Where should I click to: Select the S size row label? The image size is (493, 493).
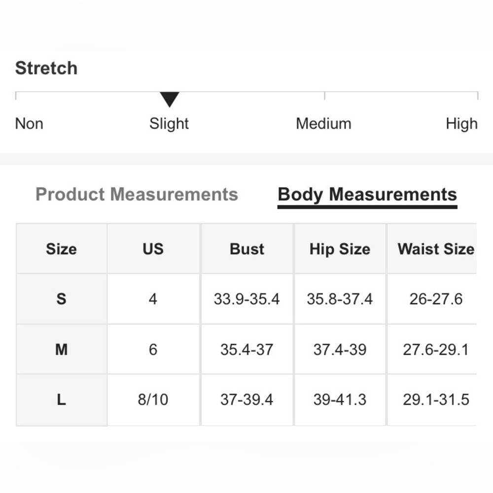pyautogui.click(x=61, y=299)
